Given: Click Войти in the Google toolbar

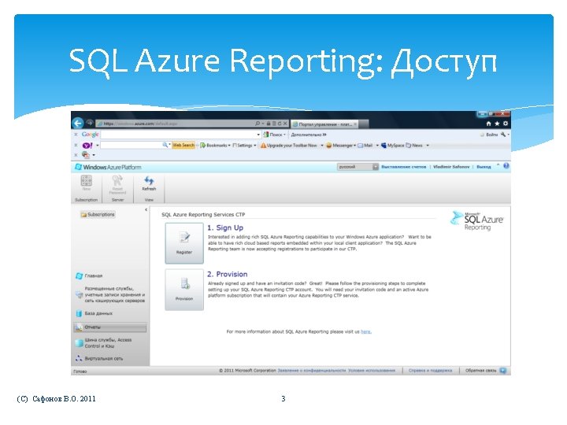Looking at the screenshot, I should (491, 135).
